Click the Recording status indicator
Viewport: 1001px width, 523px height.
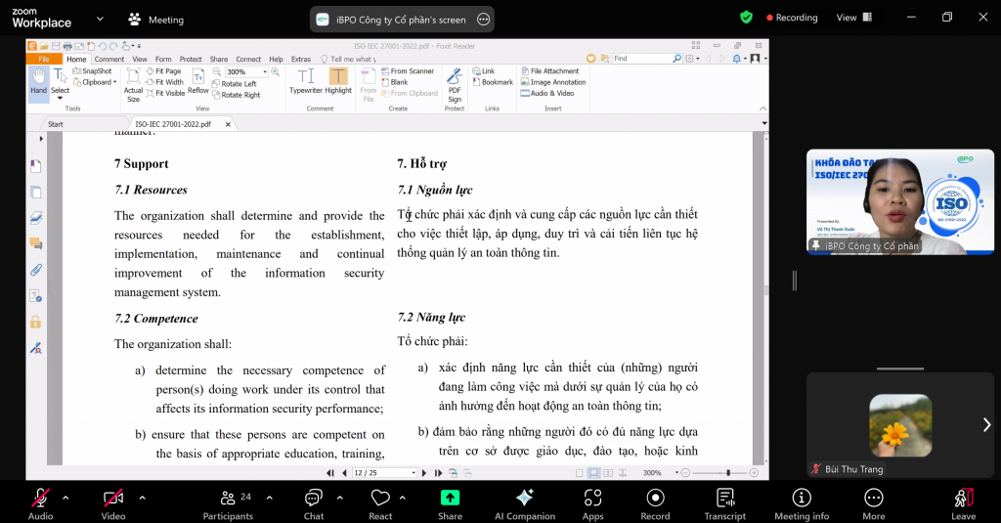pos(792,18)
